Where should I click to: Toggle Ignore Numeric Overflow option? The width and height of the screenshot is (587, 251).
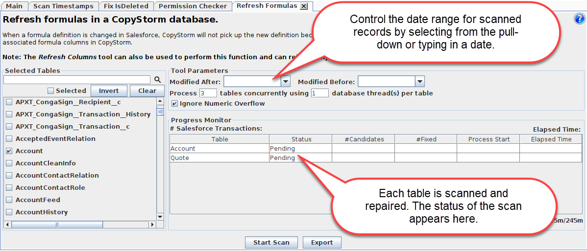(x=174, y=104)
